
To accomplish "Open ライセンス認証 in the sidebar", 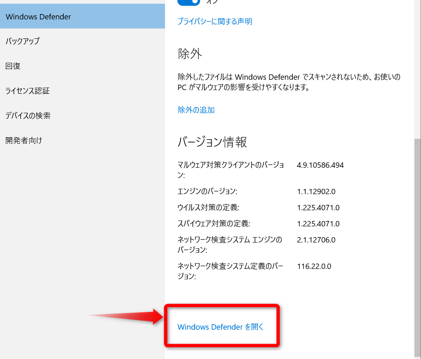I will [x=27, y=91].
